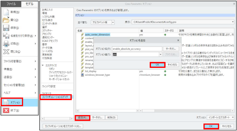Expand the ファイルを管理(F) submenu
237x131 pixels.
pos(20,61)
